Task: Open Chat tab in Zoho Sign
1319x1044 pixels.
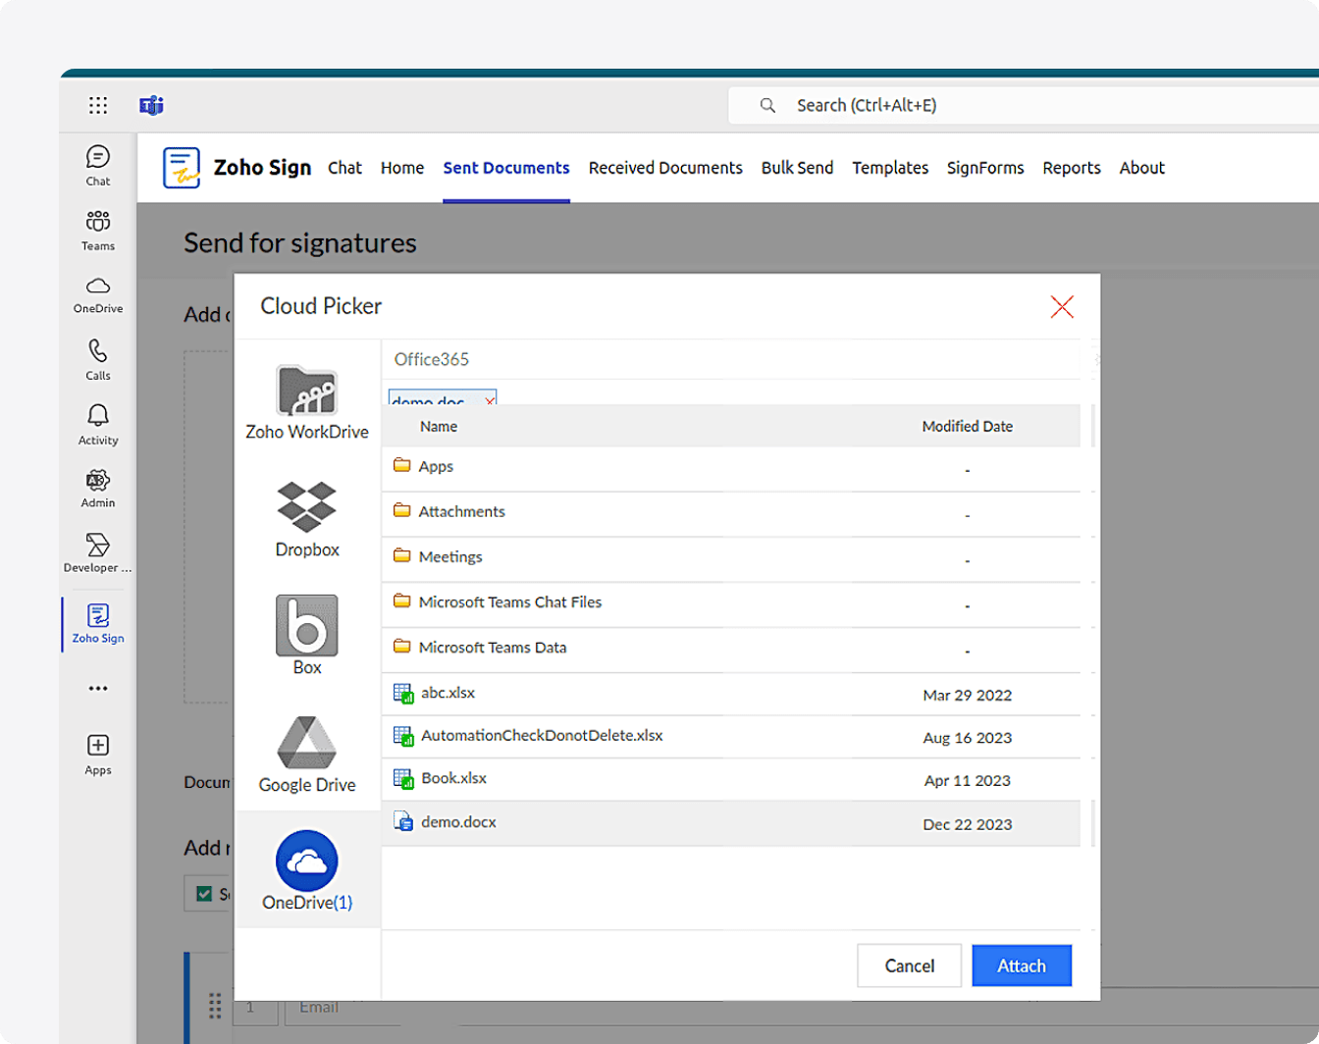Action: 344,168
